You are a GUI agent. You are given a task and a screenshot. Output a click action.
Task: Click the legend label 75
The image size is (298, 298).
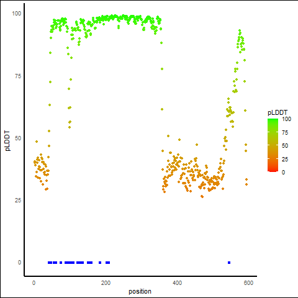285,132
